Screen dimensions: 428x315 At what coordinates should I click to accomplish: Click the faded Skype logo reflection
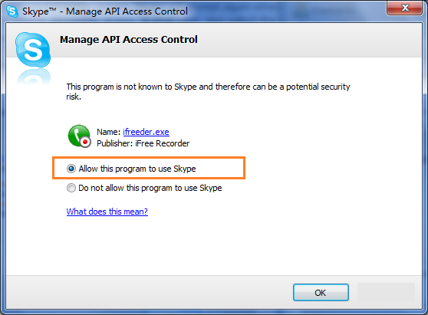tap(33, 77)
